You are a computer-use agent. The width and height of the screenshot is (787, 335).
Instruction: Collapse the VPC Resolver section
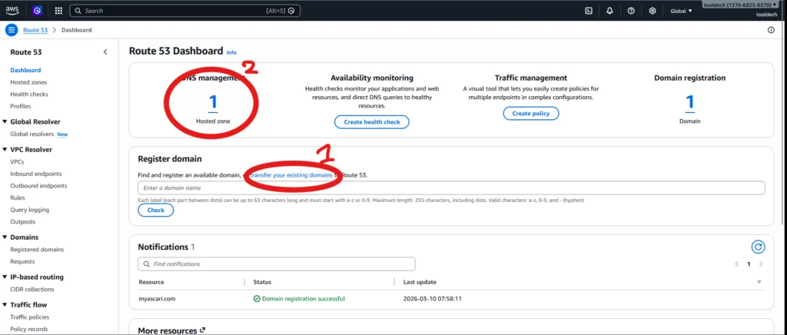click(x=5, y=150)
